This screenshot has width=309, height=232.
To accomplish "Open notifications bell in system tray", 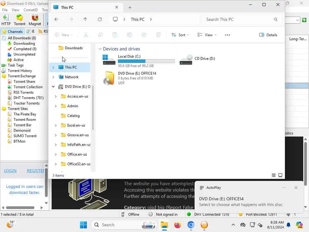I will [288, 225].
